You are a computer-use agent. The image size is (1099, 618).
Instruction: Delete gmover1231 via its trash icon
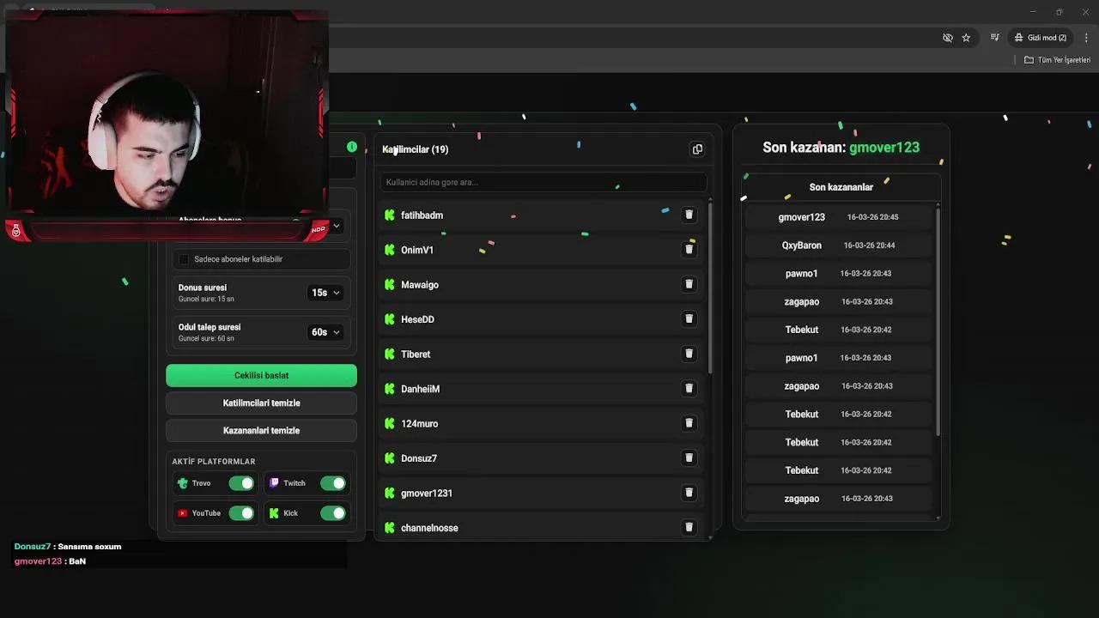[689, 493]
